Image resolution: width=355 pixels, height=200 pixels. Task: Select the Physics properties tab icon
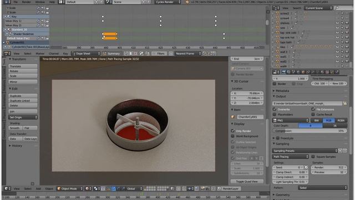pos(337,72)
